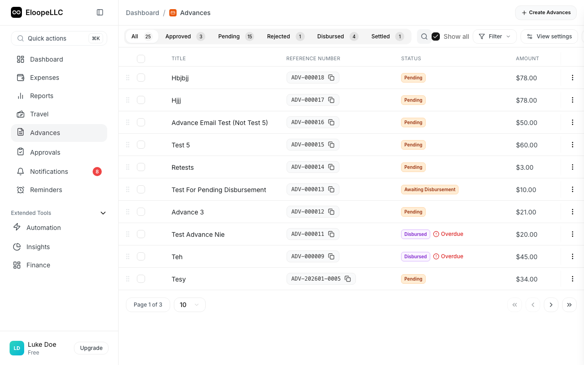Toggle the Show all switch off
Image resolution: width=584 pixels, height=365 pixels.
pos(436,36)
